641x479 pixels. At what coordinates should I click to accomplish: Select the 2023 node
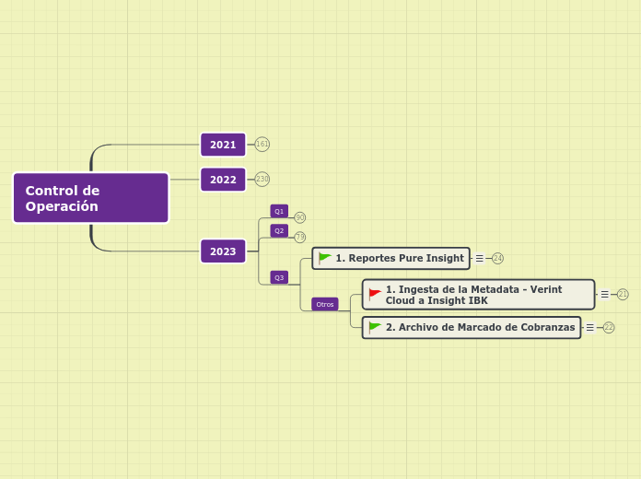(223, 251)
